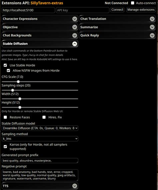Open the Sampling method dropdown
This screenshot has width=158, height=190.
tap(40, 139)
